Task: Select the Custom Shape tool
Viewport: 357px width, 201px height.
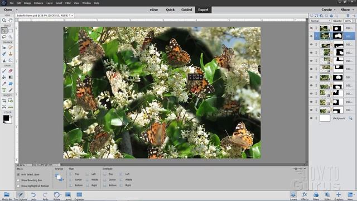Action: click(x=11, y=84)
